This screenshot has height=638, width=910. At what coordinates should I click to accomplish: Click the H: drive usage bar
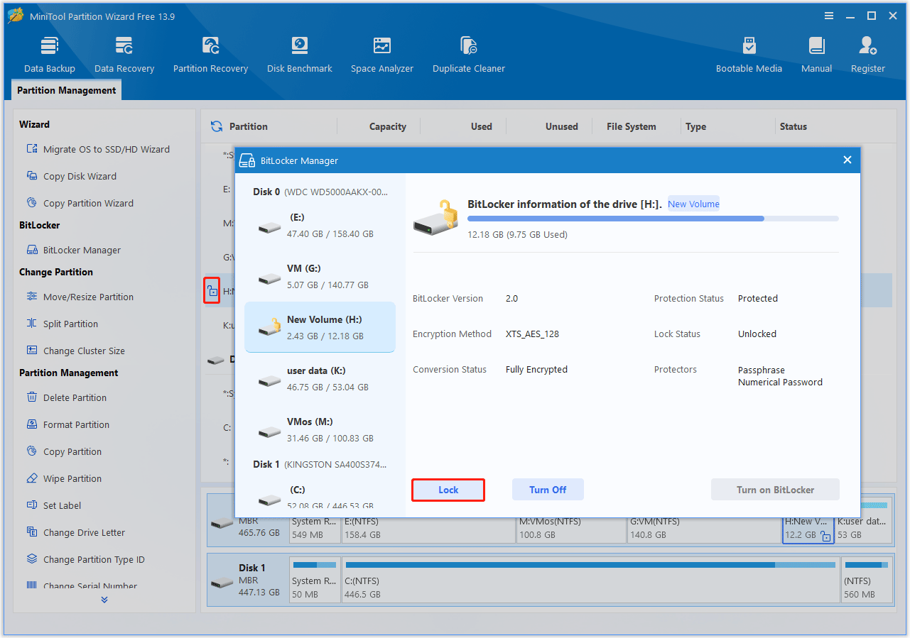[653, 219]
